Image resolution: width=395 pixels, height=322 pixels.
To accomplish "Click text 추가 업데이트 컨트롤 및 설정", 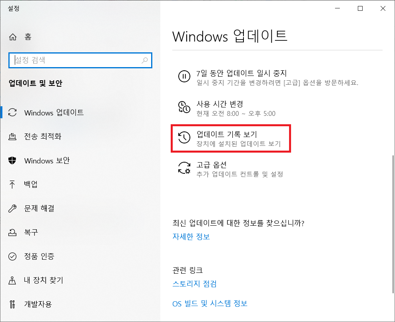I will pyautogui.click(x=239, y=174).
